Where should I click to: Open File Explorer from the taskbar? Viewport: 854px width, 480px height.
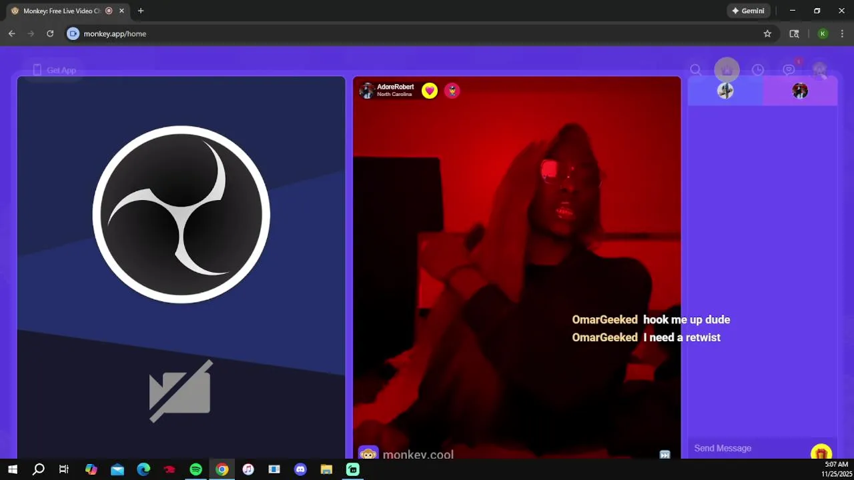pyautogui.click(x=326, y=469)
